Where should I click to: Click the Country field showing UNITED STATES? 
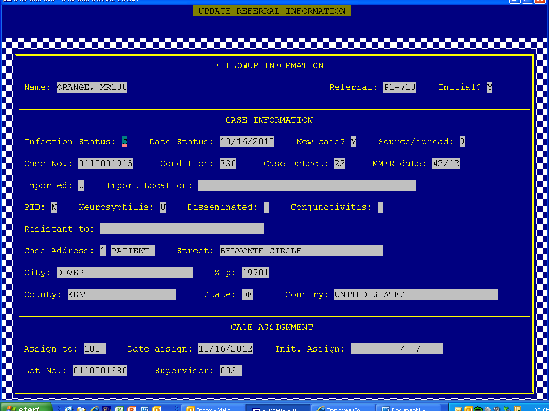416,294
